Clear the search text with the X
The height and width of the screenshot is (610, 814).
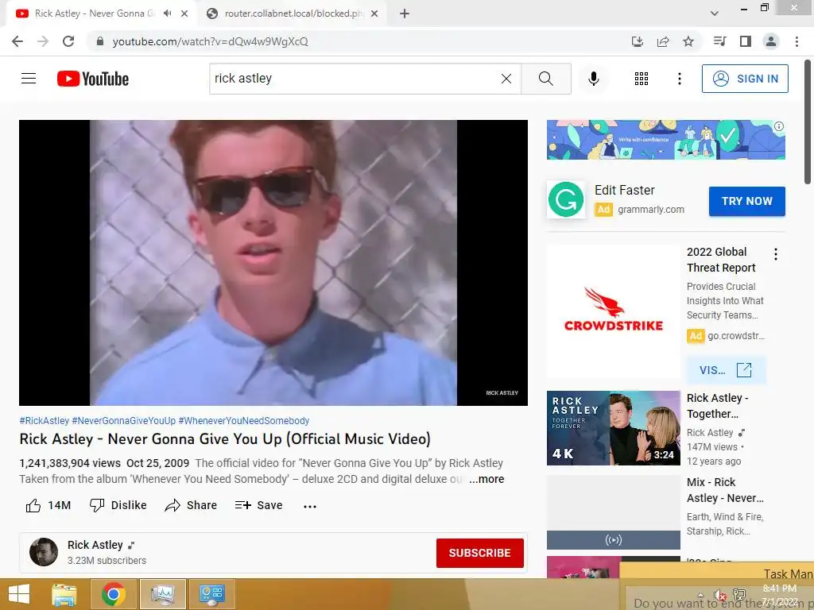506,79
